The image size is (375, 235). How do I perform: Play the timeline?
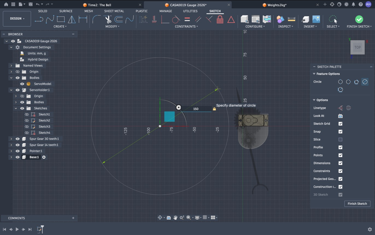click(17, 229)
